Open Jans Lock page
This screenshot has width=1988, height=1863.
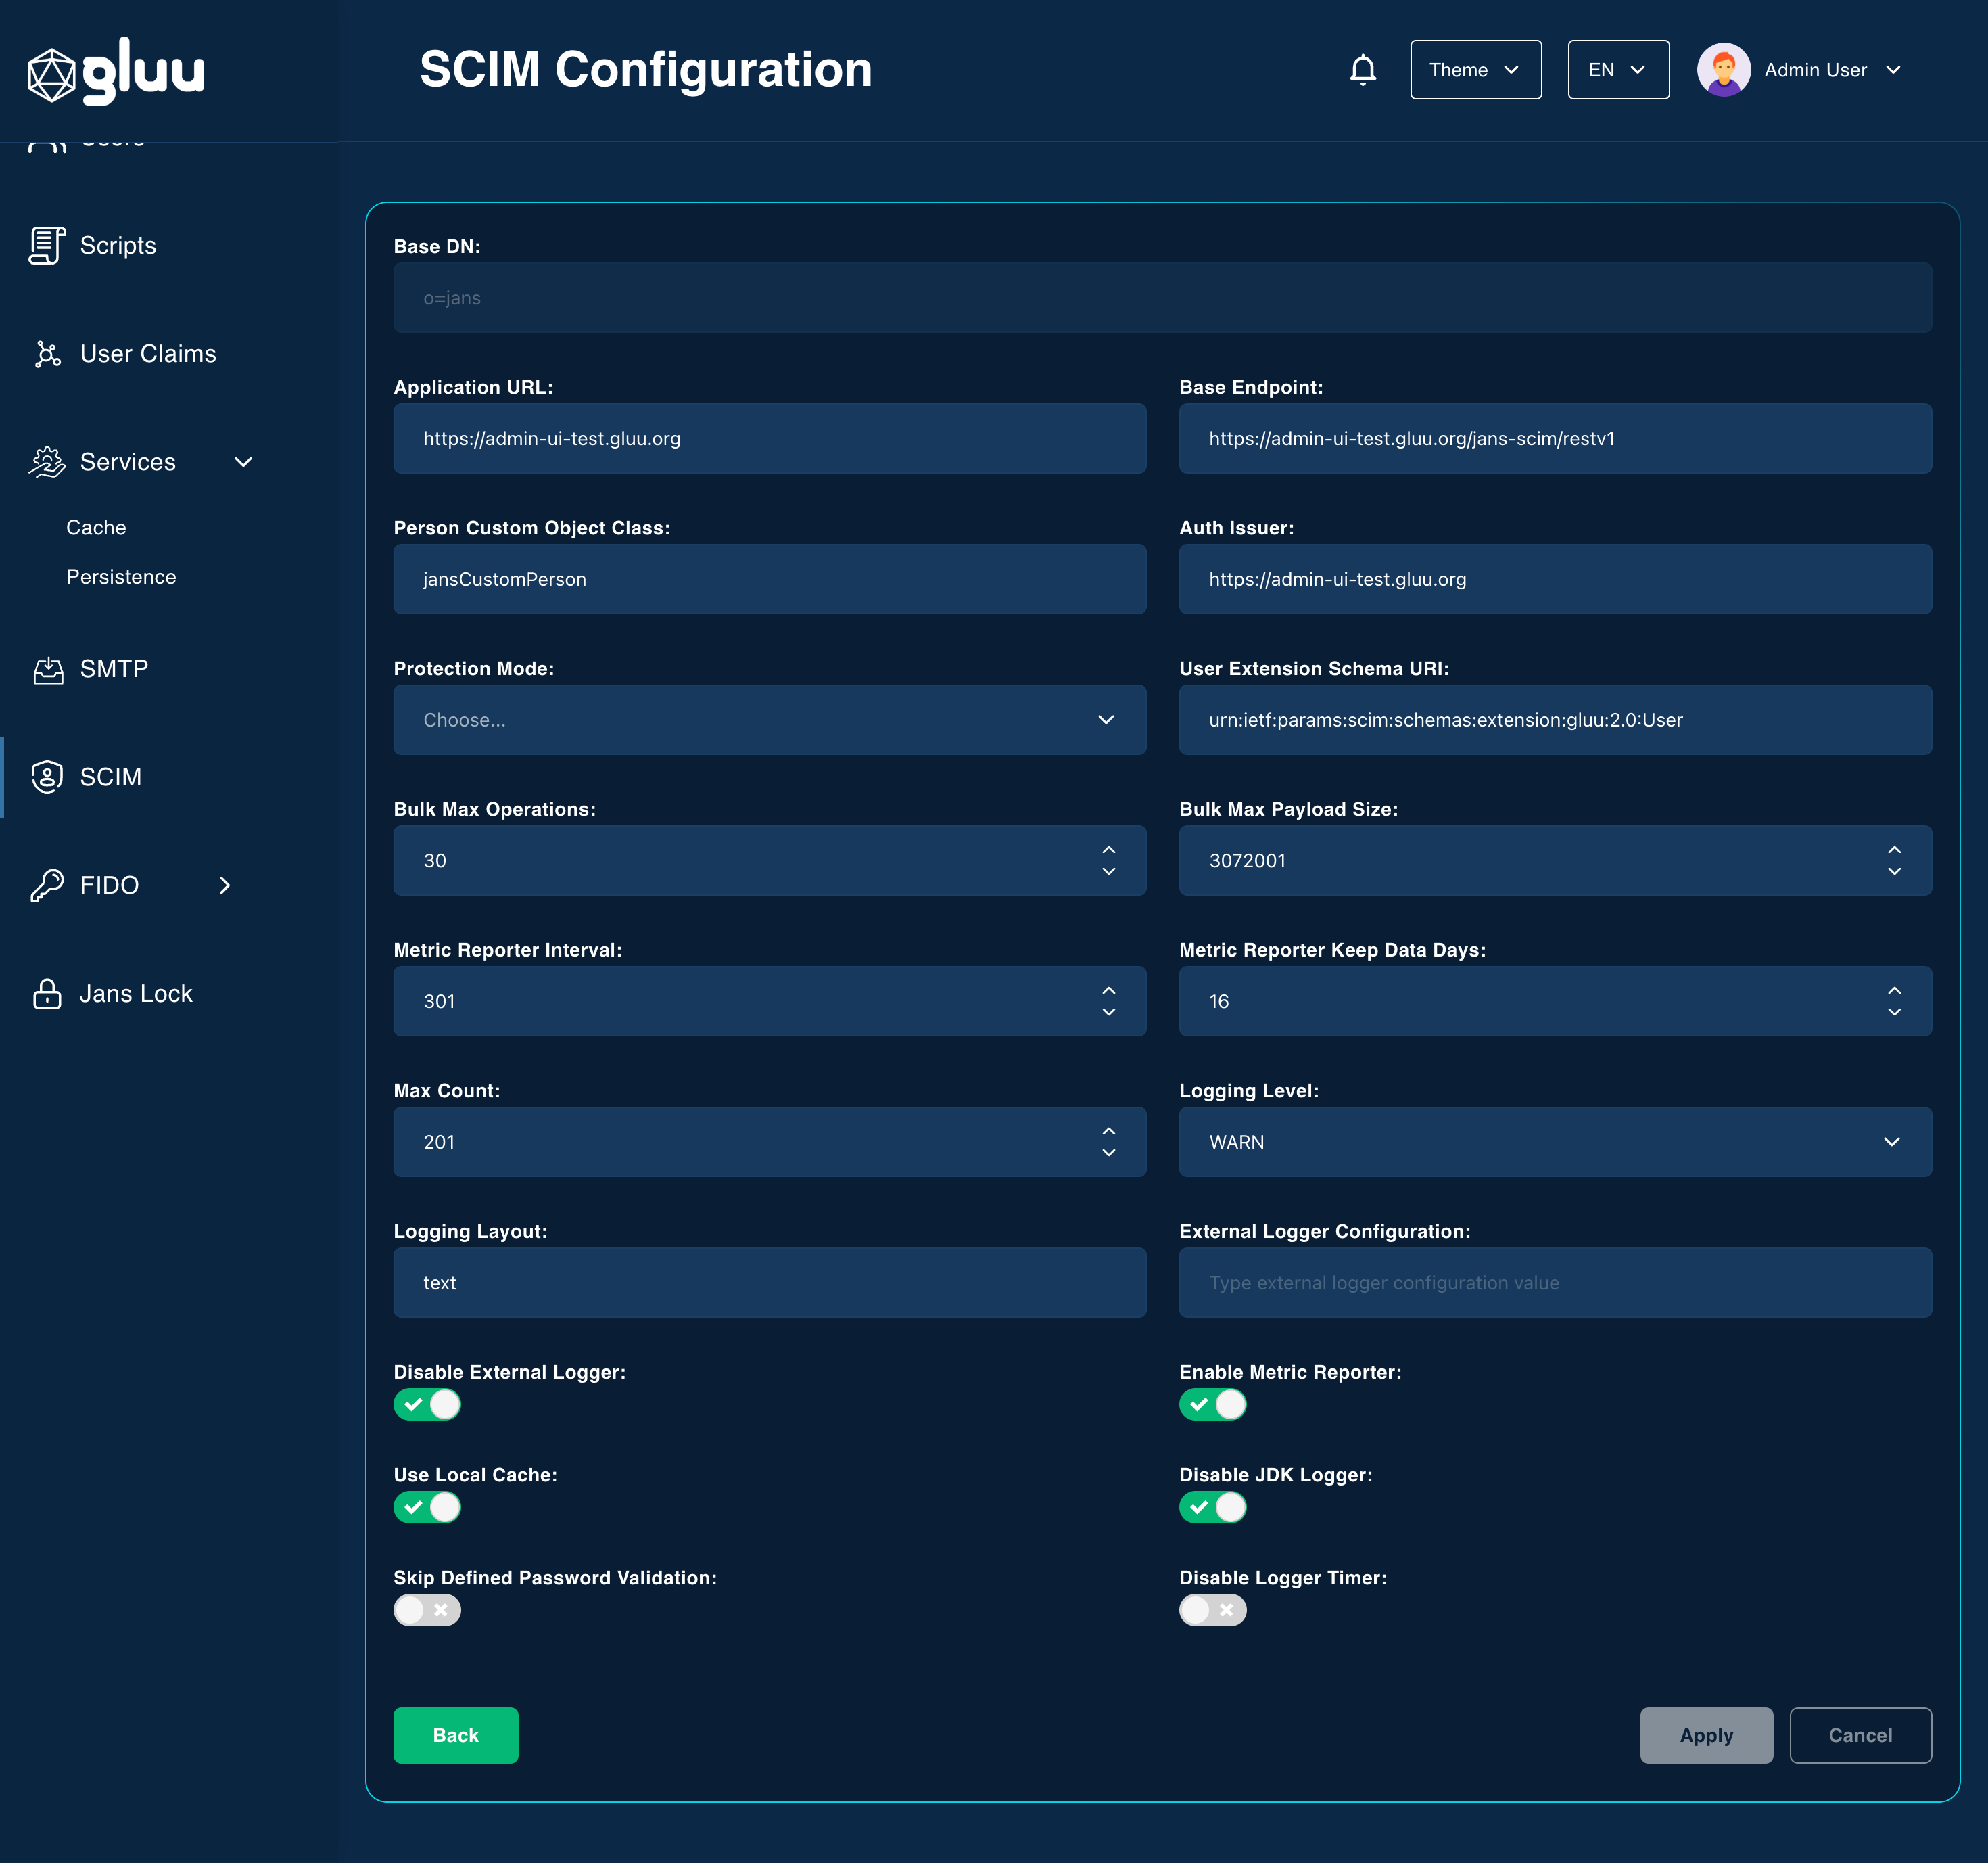(x=136, y=994)
